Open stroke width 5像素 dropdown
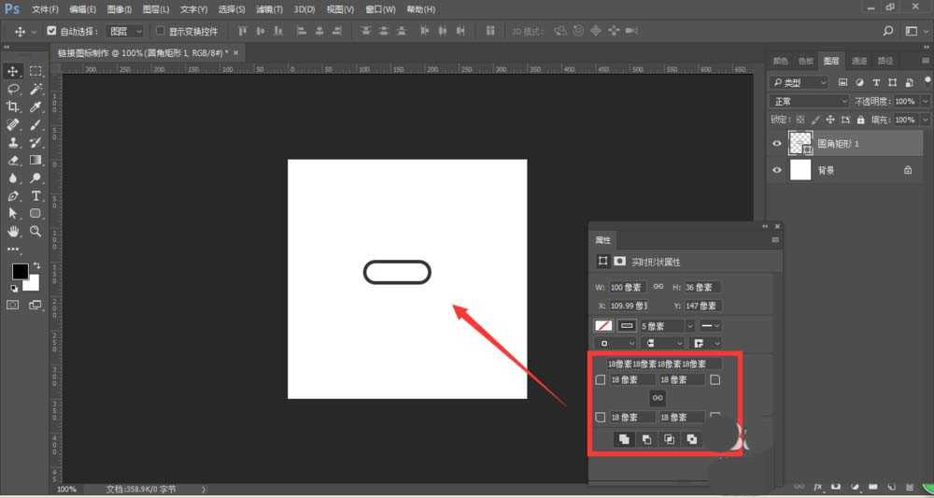 [x=689, y=326]
